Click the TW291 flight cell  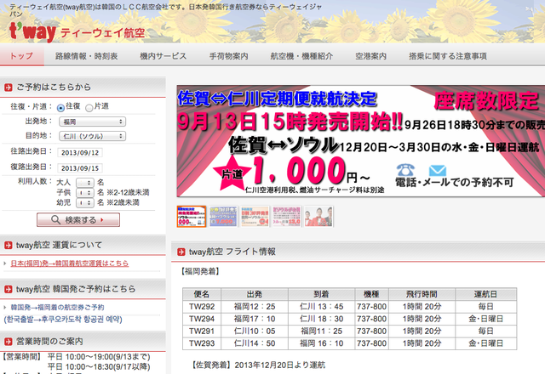pos(202,331)
